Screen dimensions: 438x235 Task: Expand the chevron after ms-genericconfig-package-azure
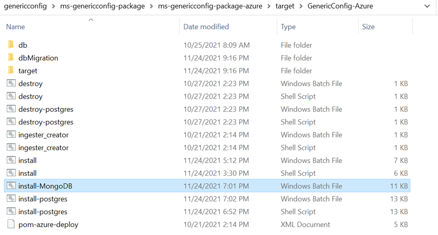point(269,7)
